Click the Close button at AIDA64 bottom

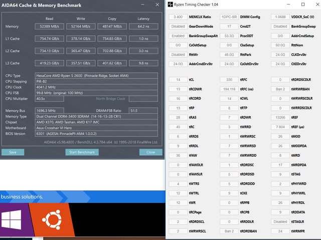[150, 152]
